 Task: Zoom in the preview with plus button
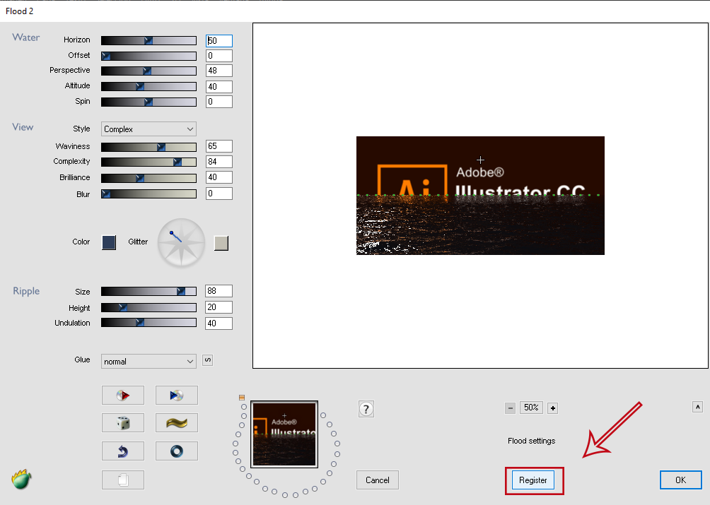click(552, 408)
